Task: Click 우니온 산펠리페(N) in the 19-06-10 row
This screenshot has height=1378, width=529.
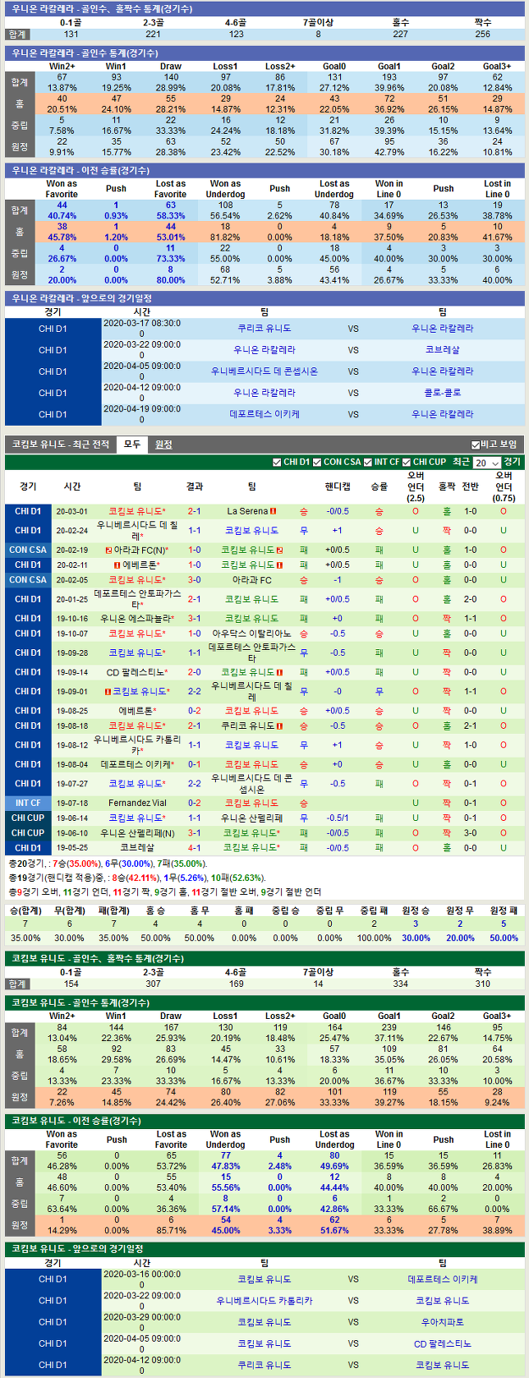Action: pos(137,833)
